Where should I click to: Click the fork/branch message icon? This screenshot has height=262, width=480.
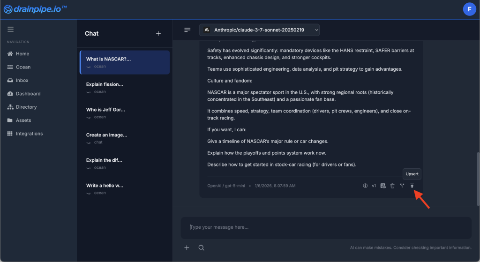click(x=402, y=186)
